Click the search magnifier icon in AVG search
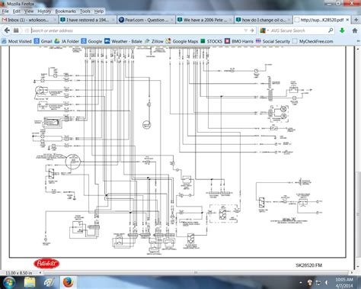Screen dimensions: 361x289 331,31
